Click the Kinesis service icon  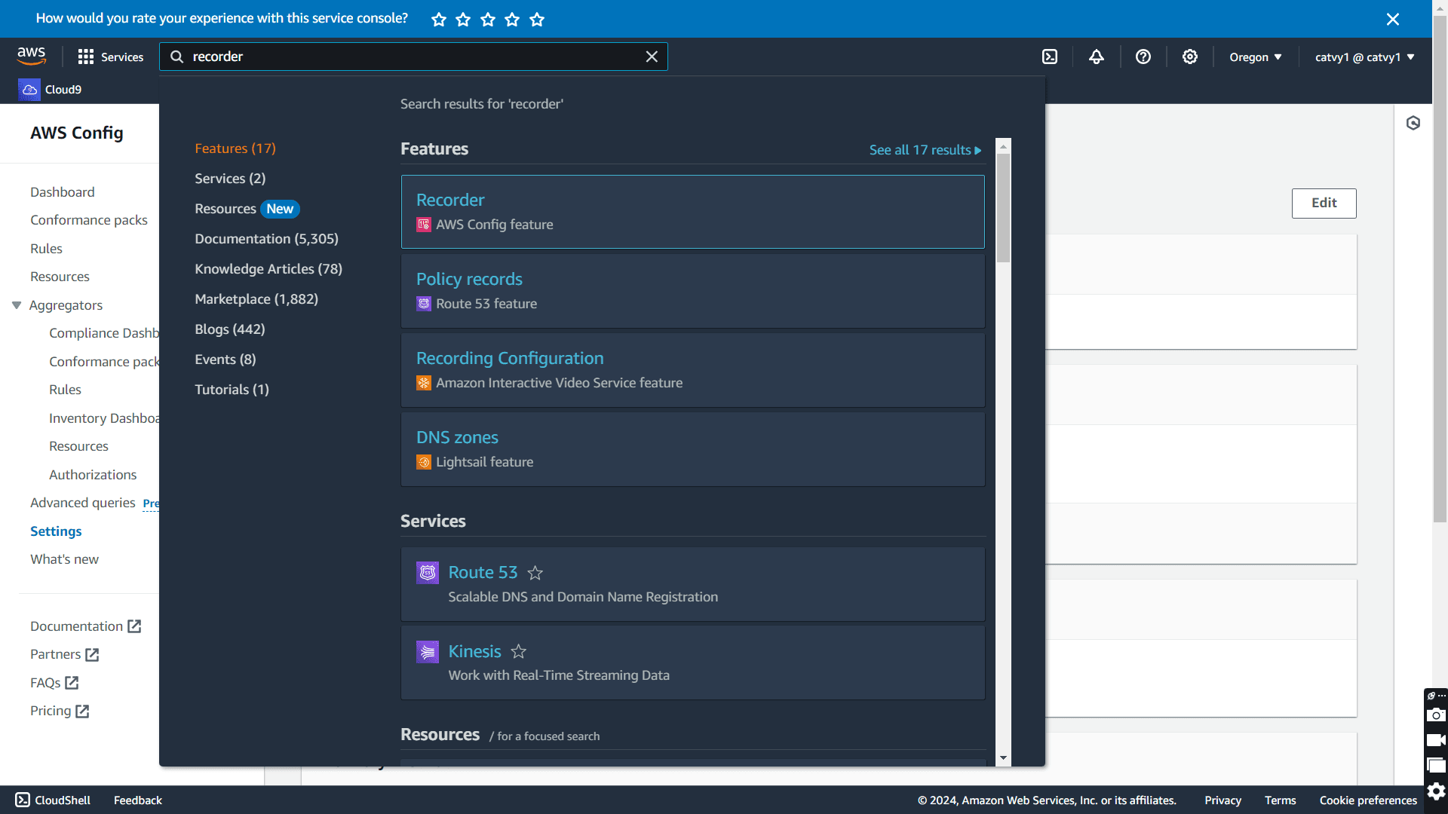[x=428, y=652]
